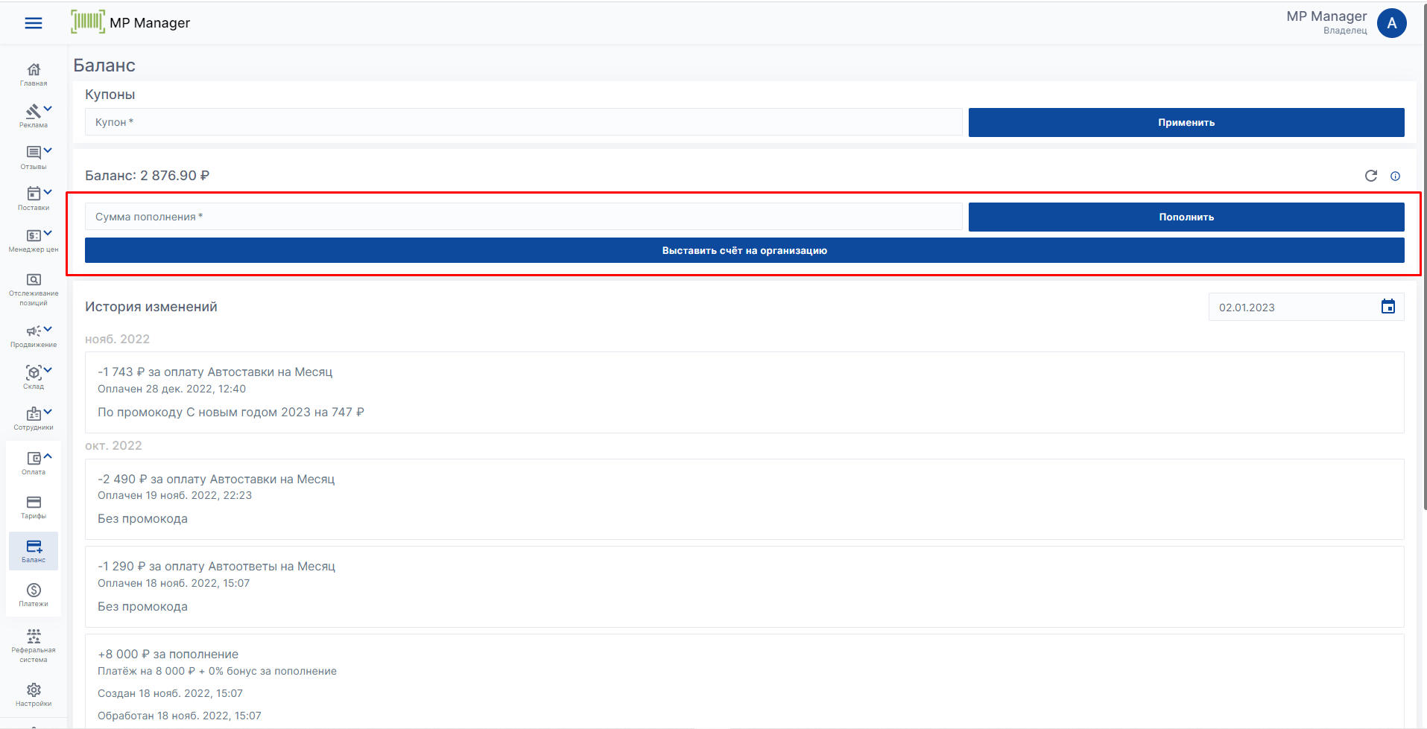This screenshot has width=1427, height=729.
Task: Focus the Купон input field
Action: click(x=523, y=122)
